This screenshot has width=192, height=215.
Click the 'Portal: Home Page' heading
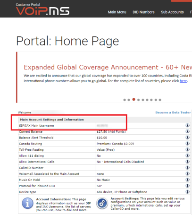pyautogui.click(x=67, y=41)
